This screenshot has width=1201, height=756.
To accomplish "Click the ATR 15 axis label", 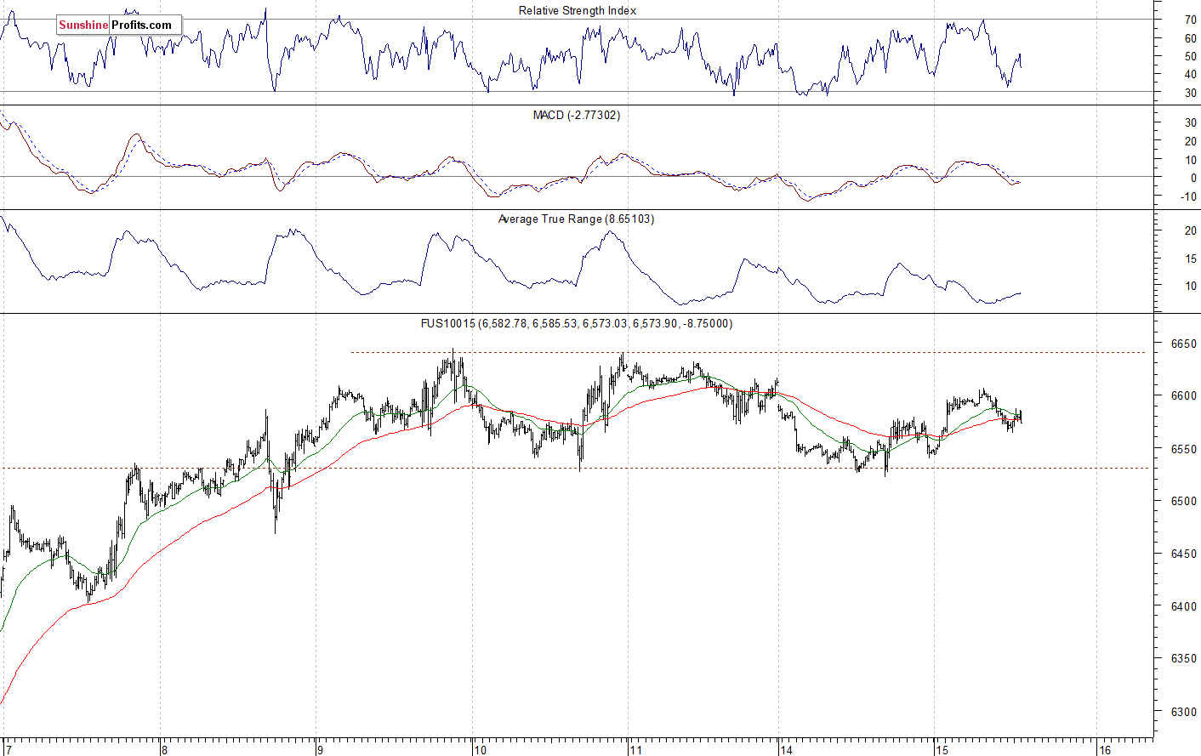I will coord(1190,259).
